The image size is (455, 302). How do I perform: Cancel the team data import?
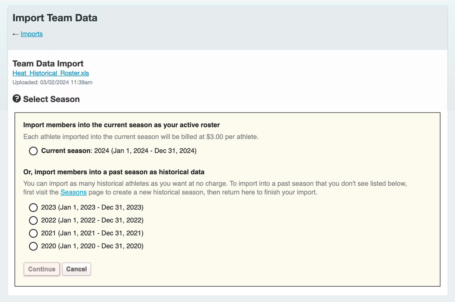pos(76,269)
